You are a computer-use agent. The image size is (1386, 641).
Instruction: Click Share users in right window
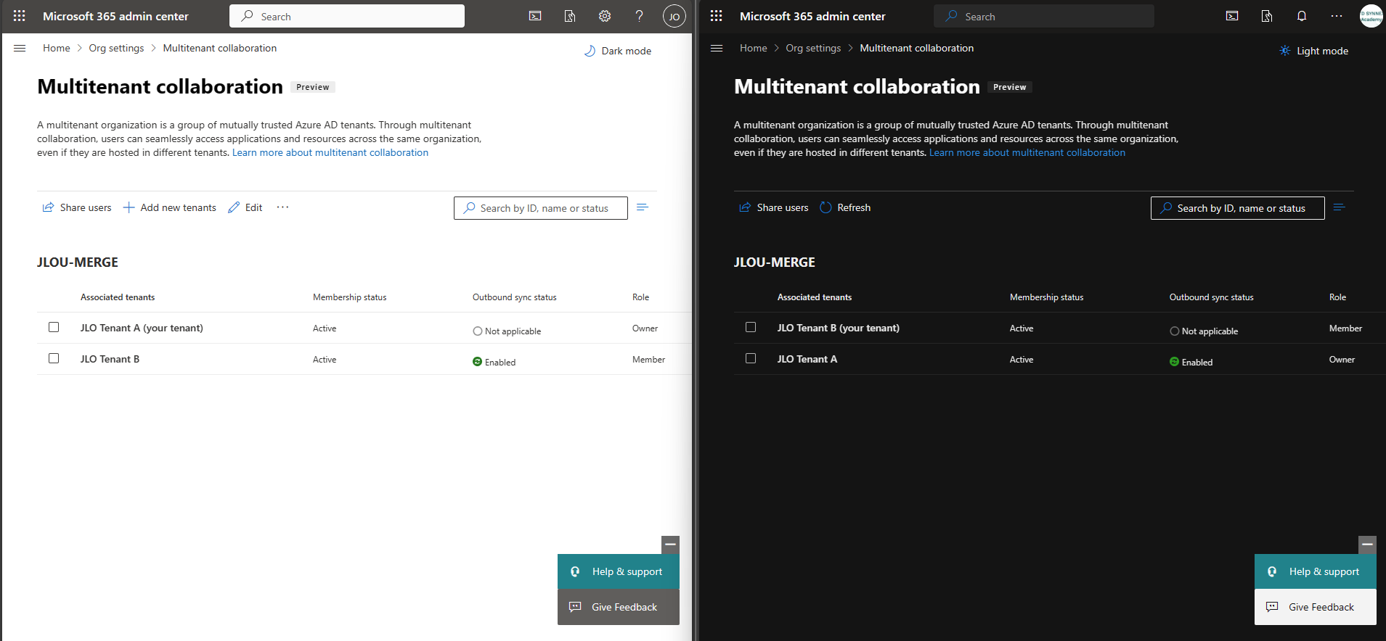coord(774,207)
